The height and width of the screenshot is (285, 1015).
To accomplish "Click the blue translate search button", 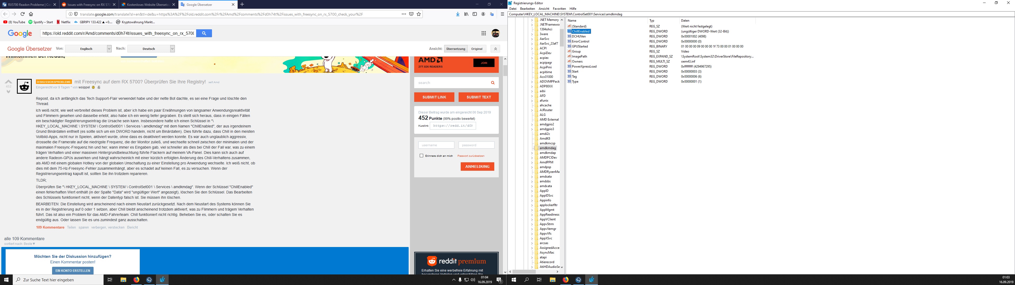I will pos(204,34).
